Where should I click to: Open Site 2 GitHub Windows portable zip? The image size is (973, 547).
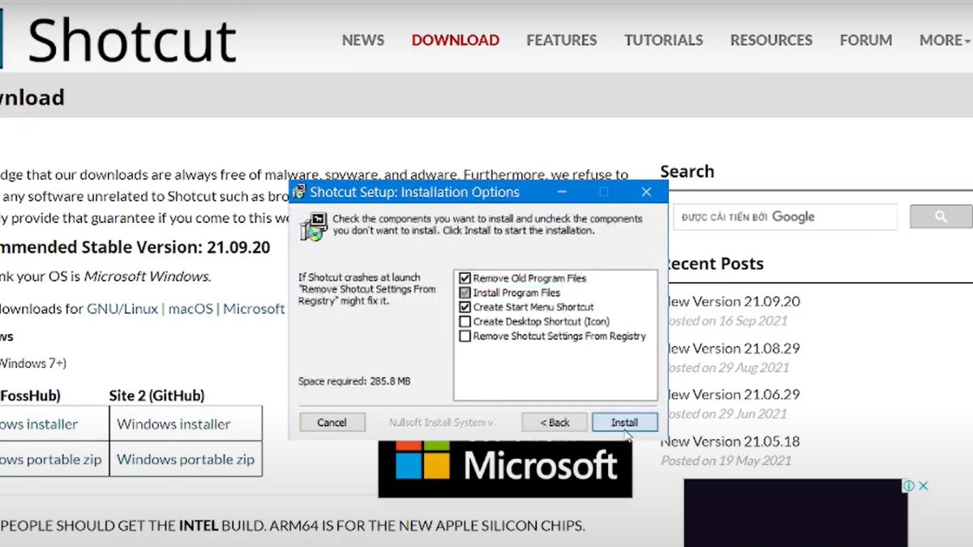click(x=186, y=459)
